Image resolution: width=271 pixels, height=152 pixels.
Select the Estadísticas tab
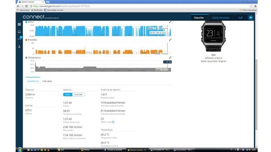point(33,81)
